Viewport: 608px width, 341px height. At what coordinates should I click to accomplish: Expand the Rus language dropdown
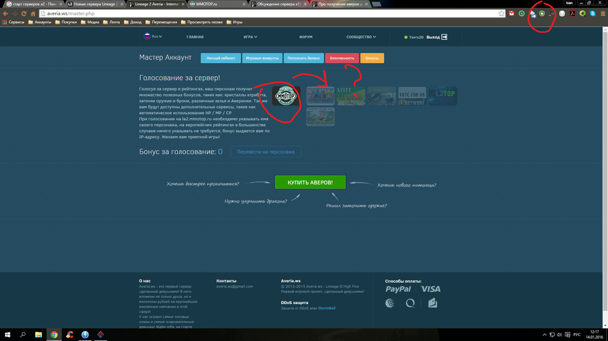pyautogui.click(x=153, y=37)
